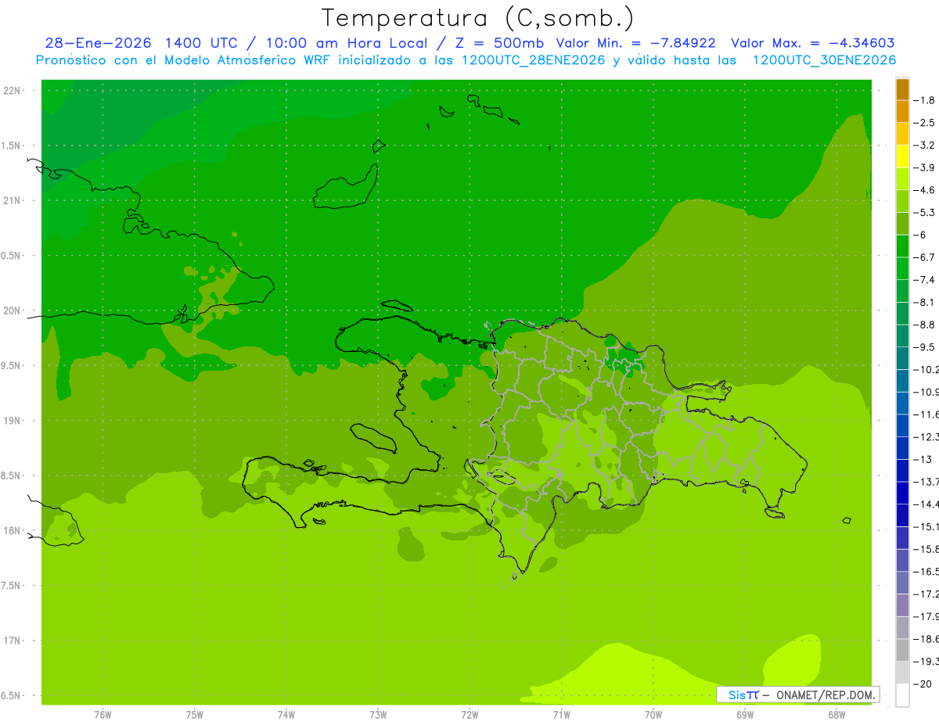Click the '1200UTC_30ENE2026' valid-until text
This screenshot has width=939, height=725.
click(824, 60)
